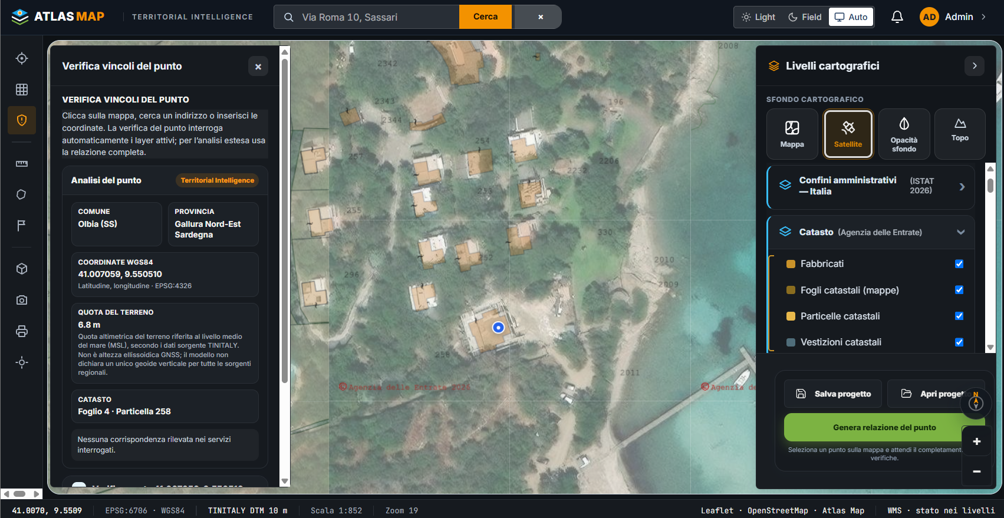
Task: Select the Mappa background option
Action: [x=792, y=134]
